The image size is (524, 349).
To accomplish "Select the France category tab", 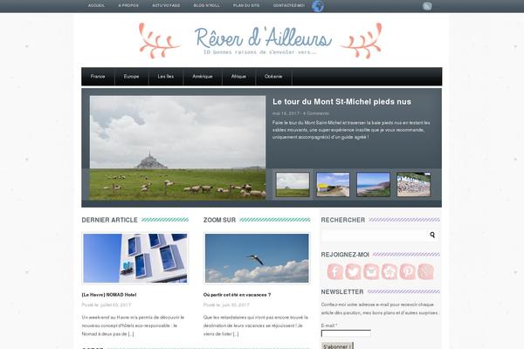I will pyautogui.click(x=98, y=77).
